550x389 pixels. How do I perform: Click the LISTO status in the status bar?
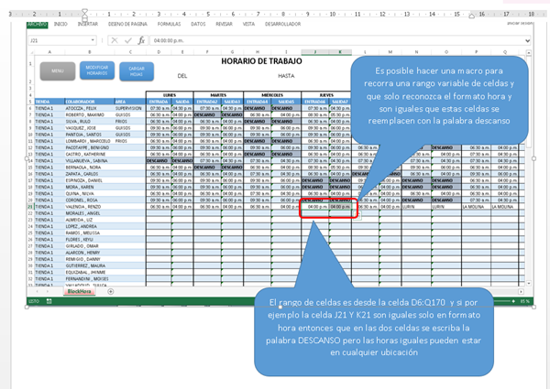point(34,301)
